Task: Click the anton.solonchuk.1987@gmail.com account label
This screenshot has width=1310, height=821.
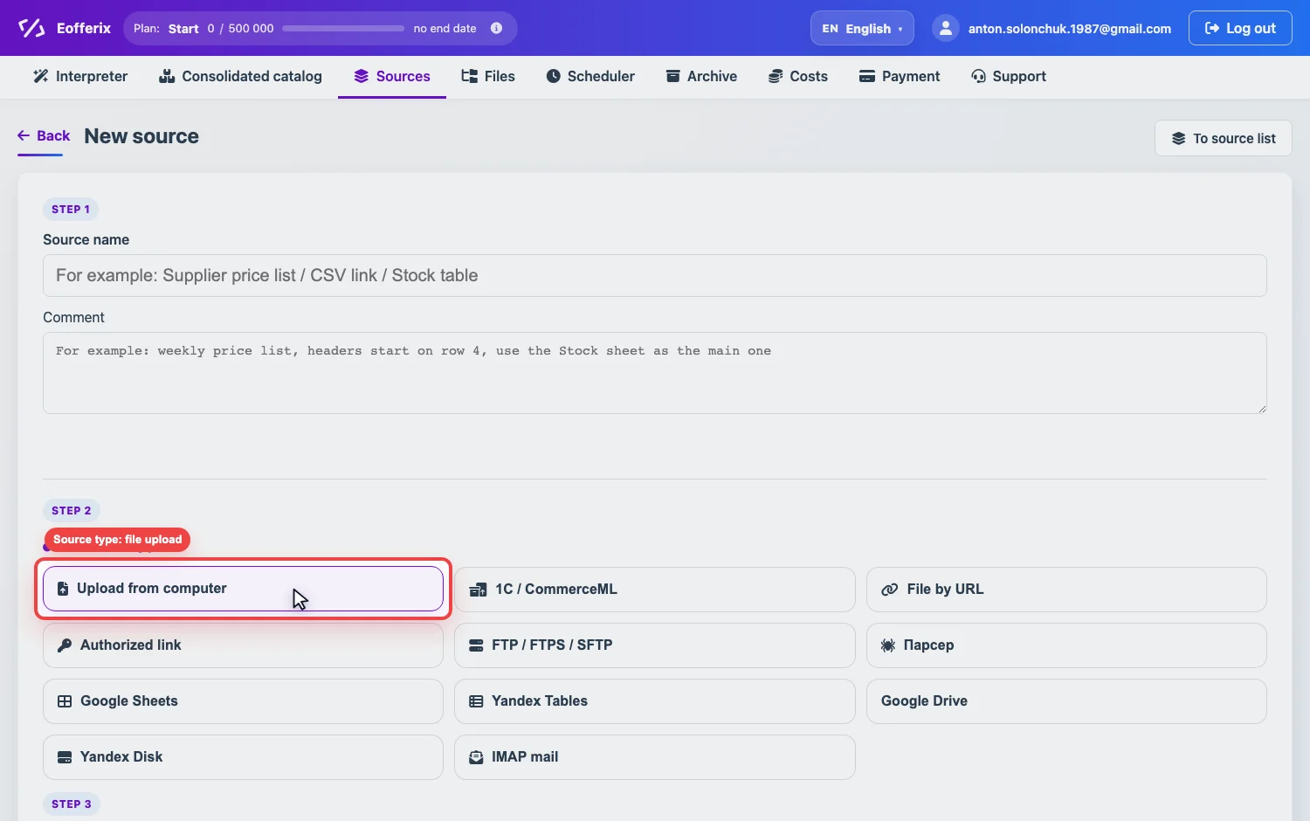Action: pos(1070,29)
